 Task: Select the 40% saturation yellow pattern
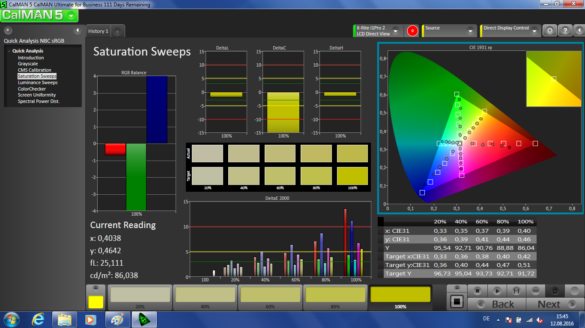(x=205, y=298)
